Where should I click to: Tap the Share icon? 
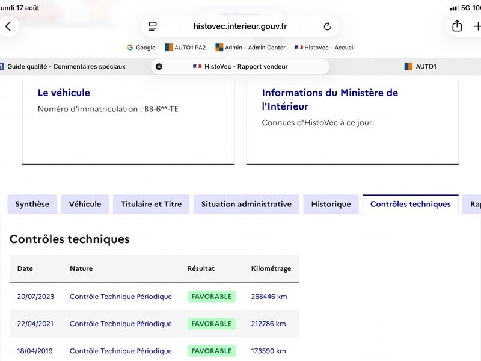click(x=457, y=26)
